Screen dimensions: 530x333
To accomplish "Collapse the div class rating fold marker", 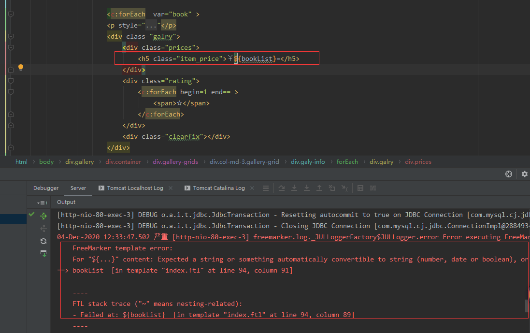I will point(11,81).
